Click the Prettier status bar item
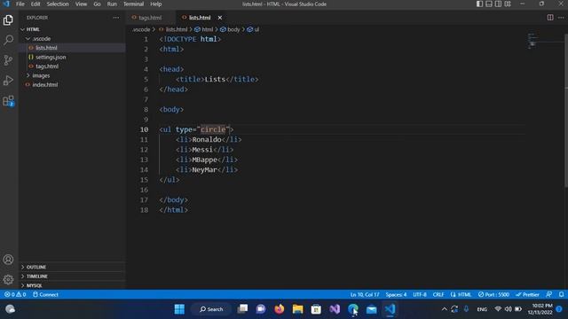 pyautogui.click(x=527, y=294)
